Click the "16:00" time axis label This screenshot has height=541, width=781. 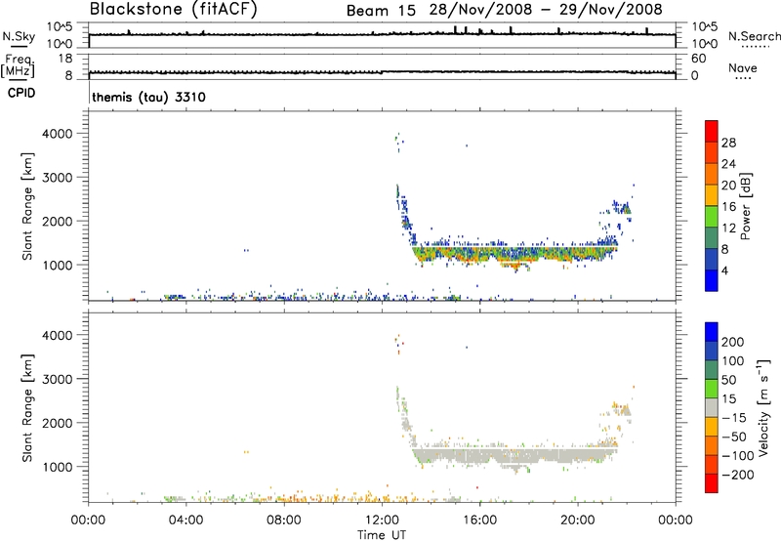479,520
